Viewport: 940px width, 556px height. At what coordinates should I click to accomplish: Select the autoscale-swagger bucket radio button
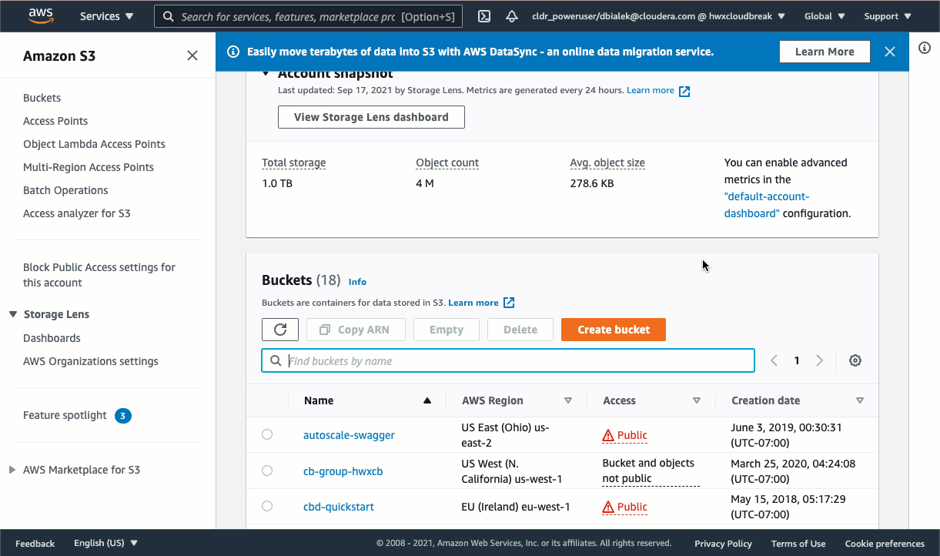tap(267, 434)
